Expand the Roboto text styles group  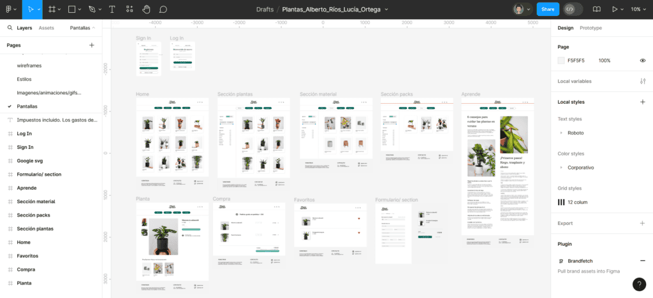561,133
